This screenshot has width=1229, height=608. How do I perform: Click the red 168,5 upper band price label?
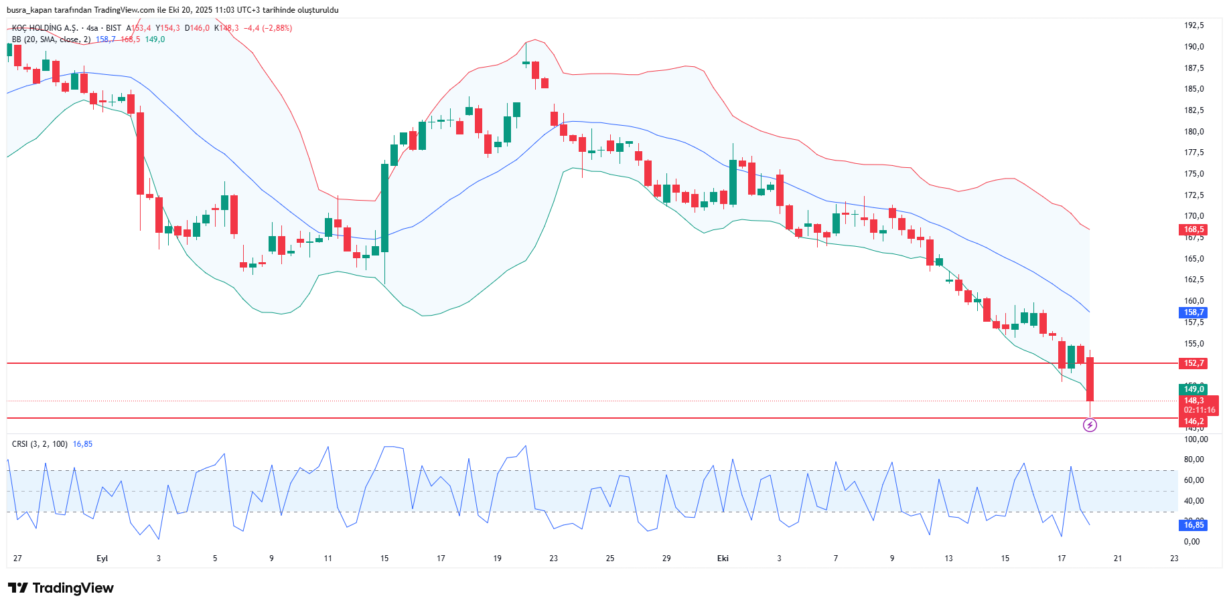point(1194,229)
